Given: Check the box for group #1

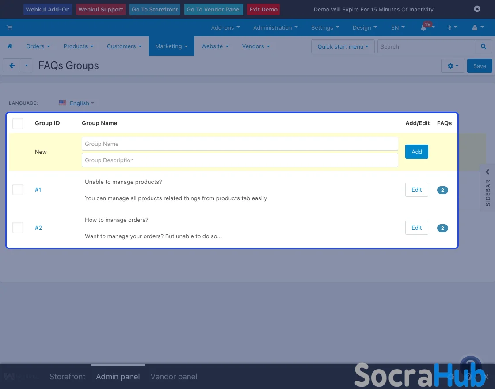Looking at the screenshot, I should (18, 190).
